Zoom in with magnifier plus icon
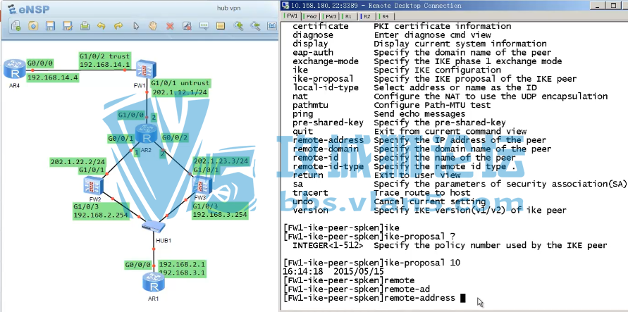This screenshot has width=628, height=312. pyautogui.click(x=238, y=26)
